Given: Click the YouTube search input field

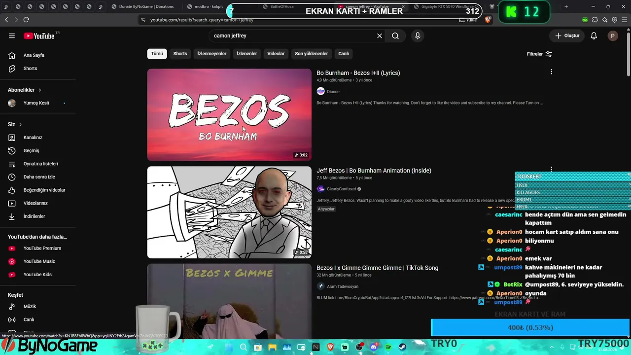Looking at the screenshot, I should [293, 35].
